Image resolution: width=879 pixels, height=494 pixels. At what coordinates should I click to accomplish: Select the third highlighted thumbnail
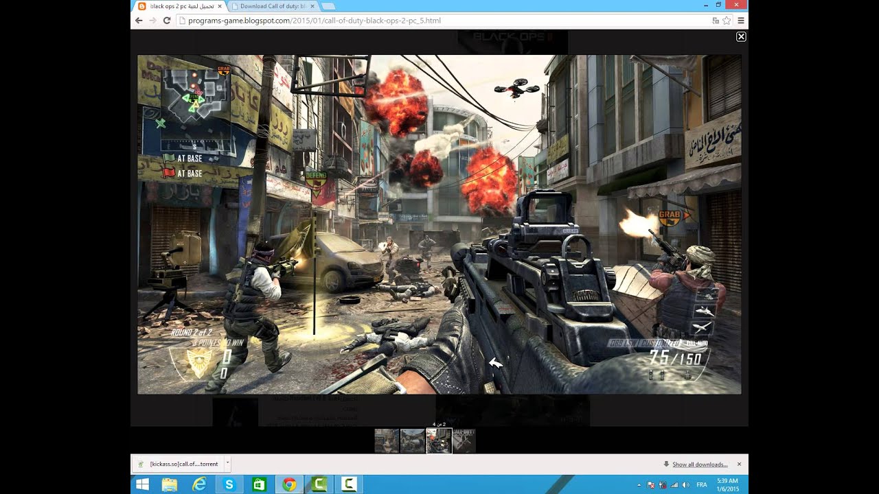[439, 440]
